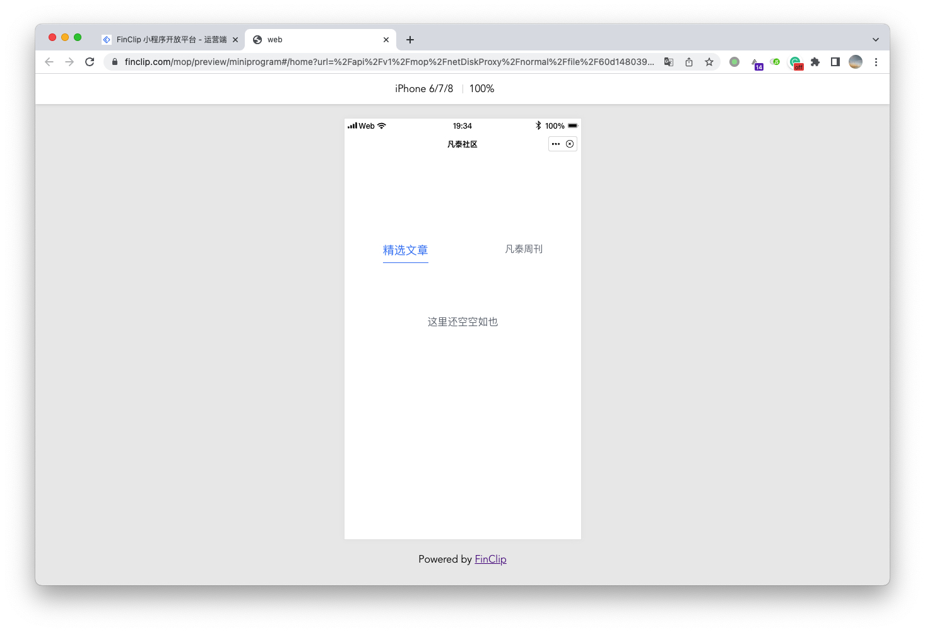The width and height of the screenshot is (925, 632).
Task: Reload the current page
Action: [90, 62]
